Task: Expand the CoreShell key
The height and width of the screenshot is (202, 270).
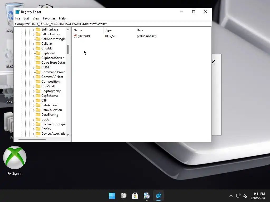Action: [33, 86]
